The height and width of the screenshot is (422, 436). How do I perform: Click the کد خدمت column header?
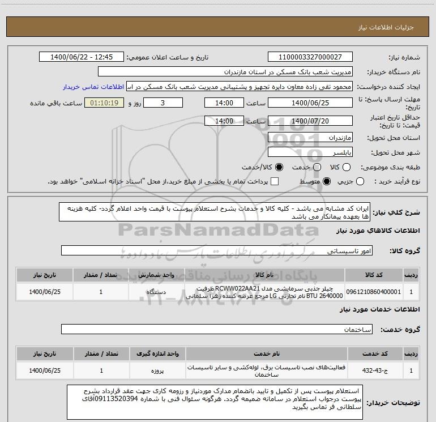point(375,353)
